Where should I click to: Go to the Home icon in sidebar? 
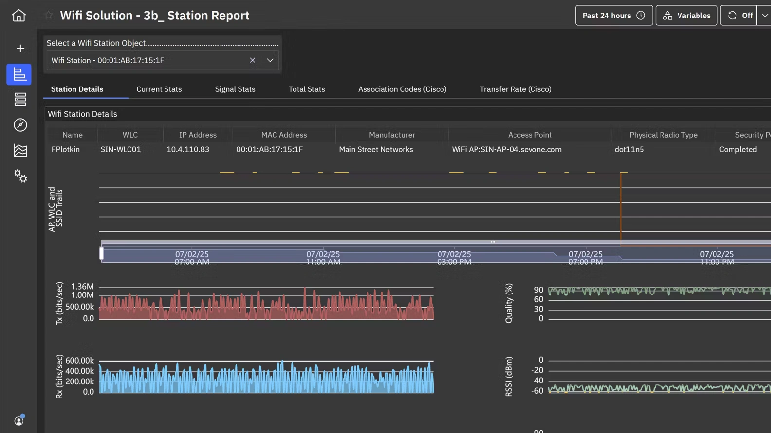coord(19,16)
